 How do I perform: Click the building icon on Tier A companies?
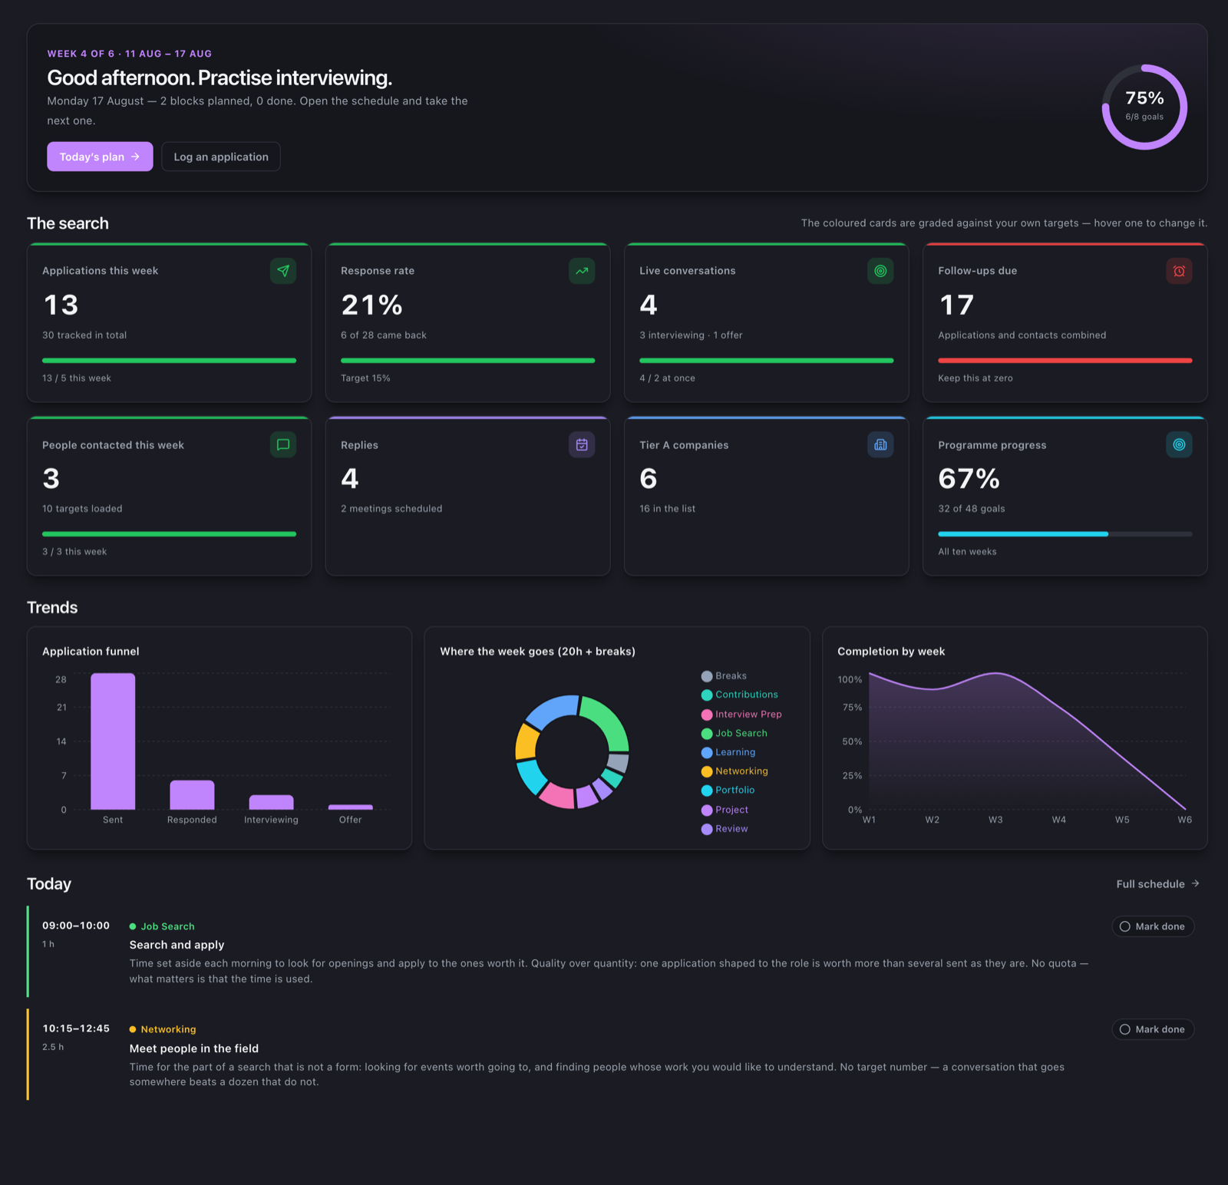(x=880, y=444)
